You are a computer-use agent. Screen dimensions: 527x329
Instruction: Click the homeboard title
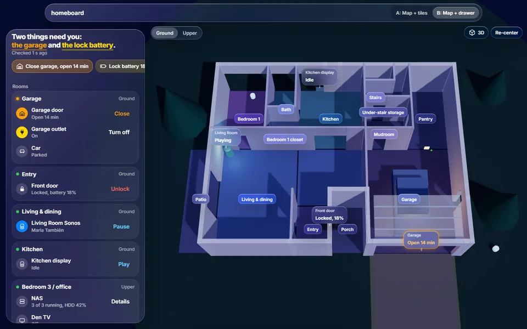coord(68,13)
